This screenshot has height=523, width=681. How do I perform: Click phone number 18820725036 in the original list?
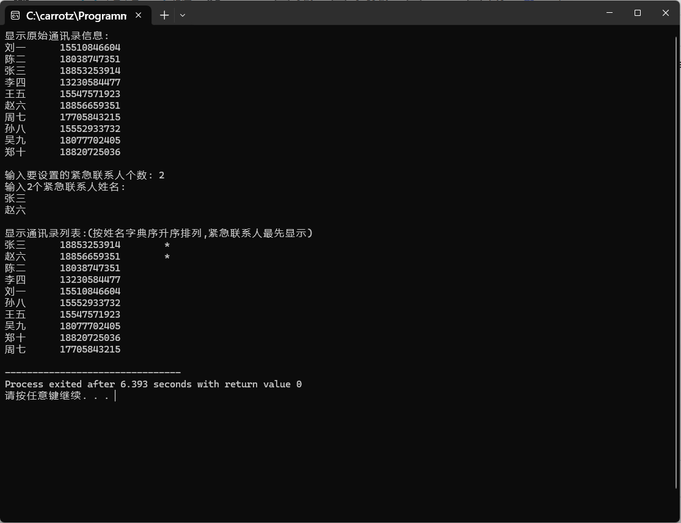tap(90, 152)
